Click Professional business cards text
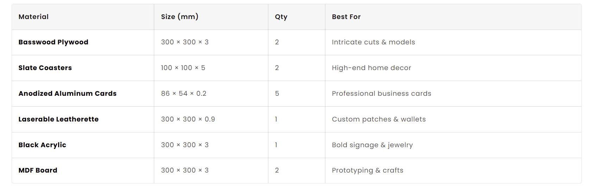The width and height of the screenshot is (593, 187). [x=381, y=93]
